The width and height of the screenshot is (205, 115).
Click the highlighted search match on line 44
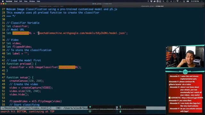pyautogui.click(x=67, y=67)
